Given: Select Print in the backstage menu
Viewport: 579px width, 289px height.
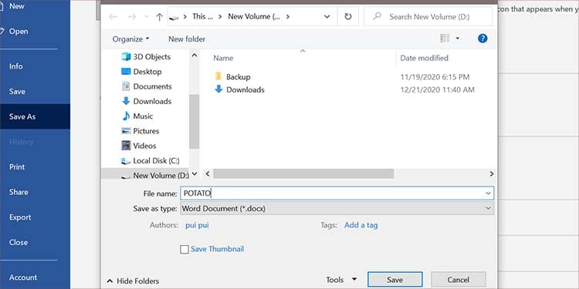Looking at the screenshot, I should 17,167.
